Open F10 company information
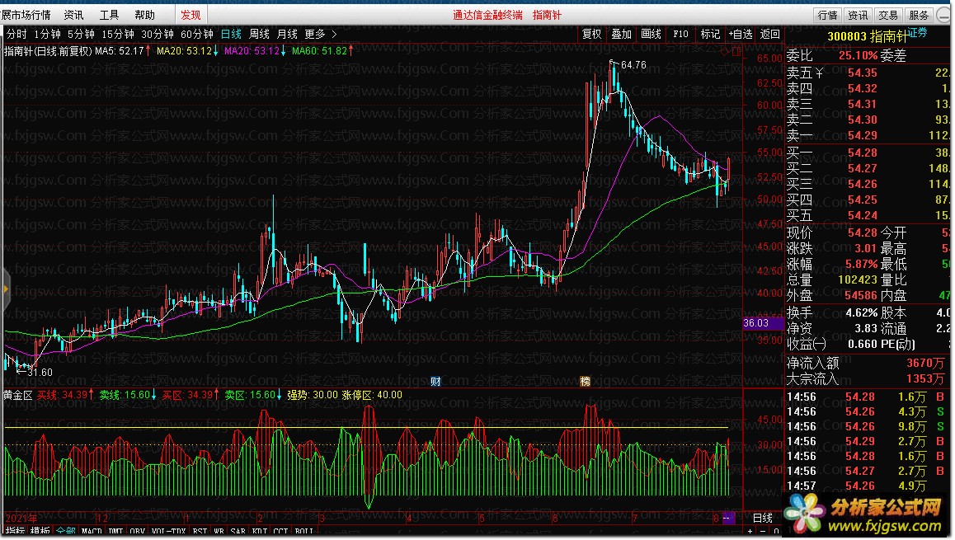The height and width of the screenshot is (540, 955). (681, 34)
